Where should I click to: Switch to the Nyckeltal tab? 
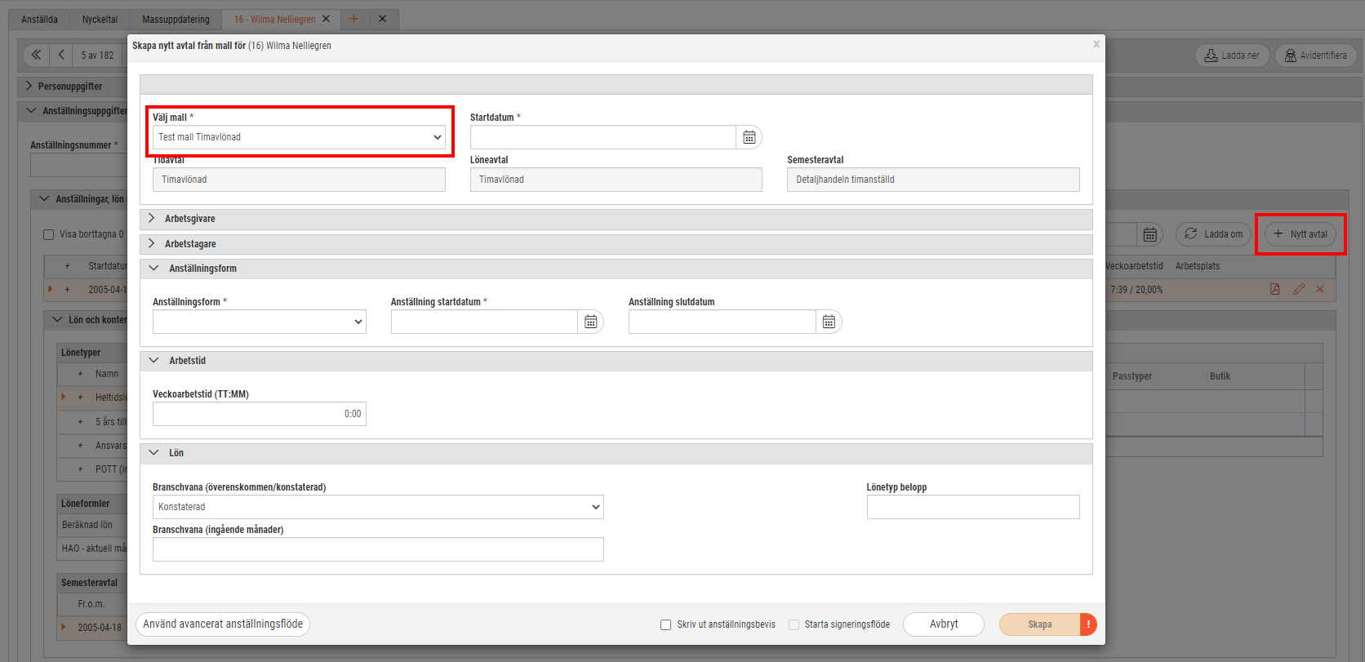100,19
